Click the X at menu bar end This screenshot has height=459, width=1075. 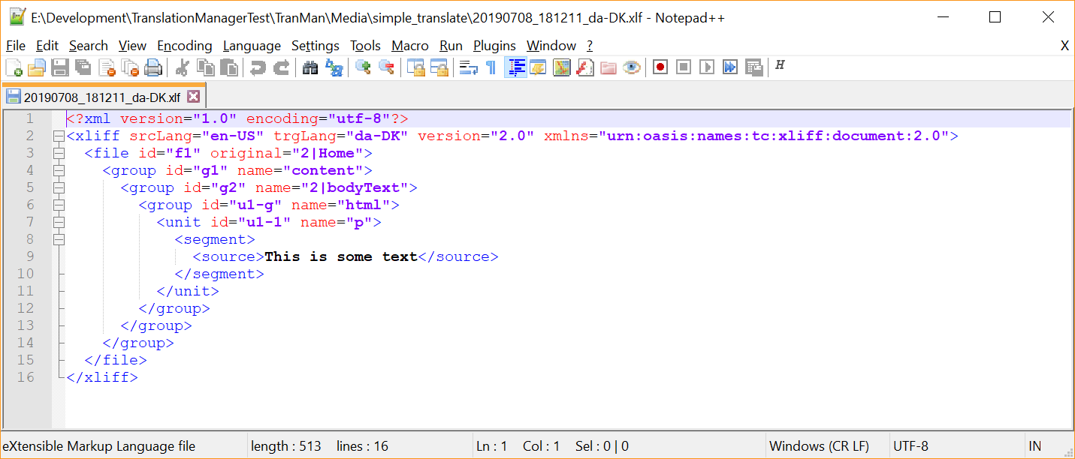coord(1064,46)
